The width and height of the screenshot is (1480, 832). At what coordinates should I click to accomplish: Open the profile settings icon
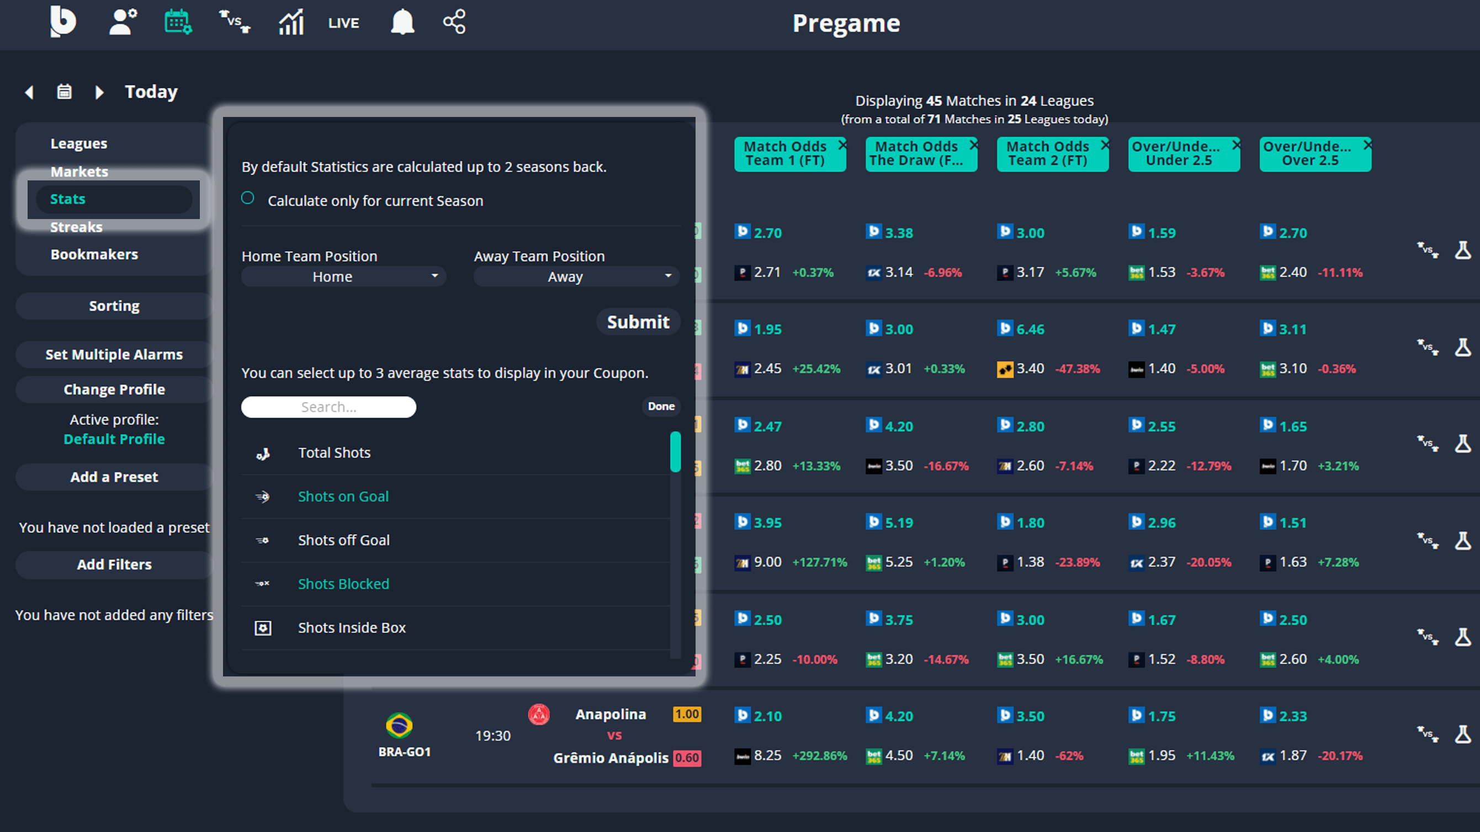[122, 22]
